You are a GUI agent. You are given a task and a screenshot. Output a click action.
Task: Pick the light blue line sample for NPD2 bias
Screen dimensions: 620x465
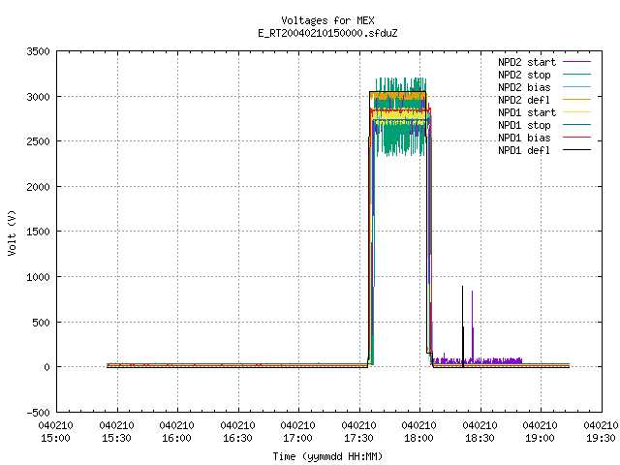point(576,87)
